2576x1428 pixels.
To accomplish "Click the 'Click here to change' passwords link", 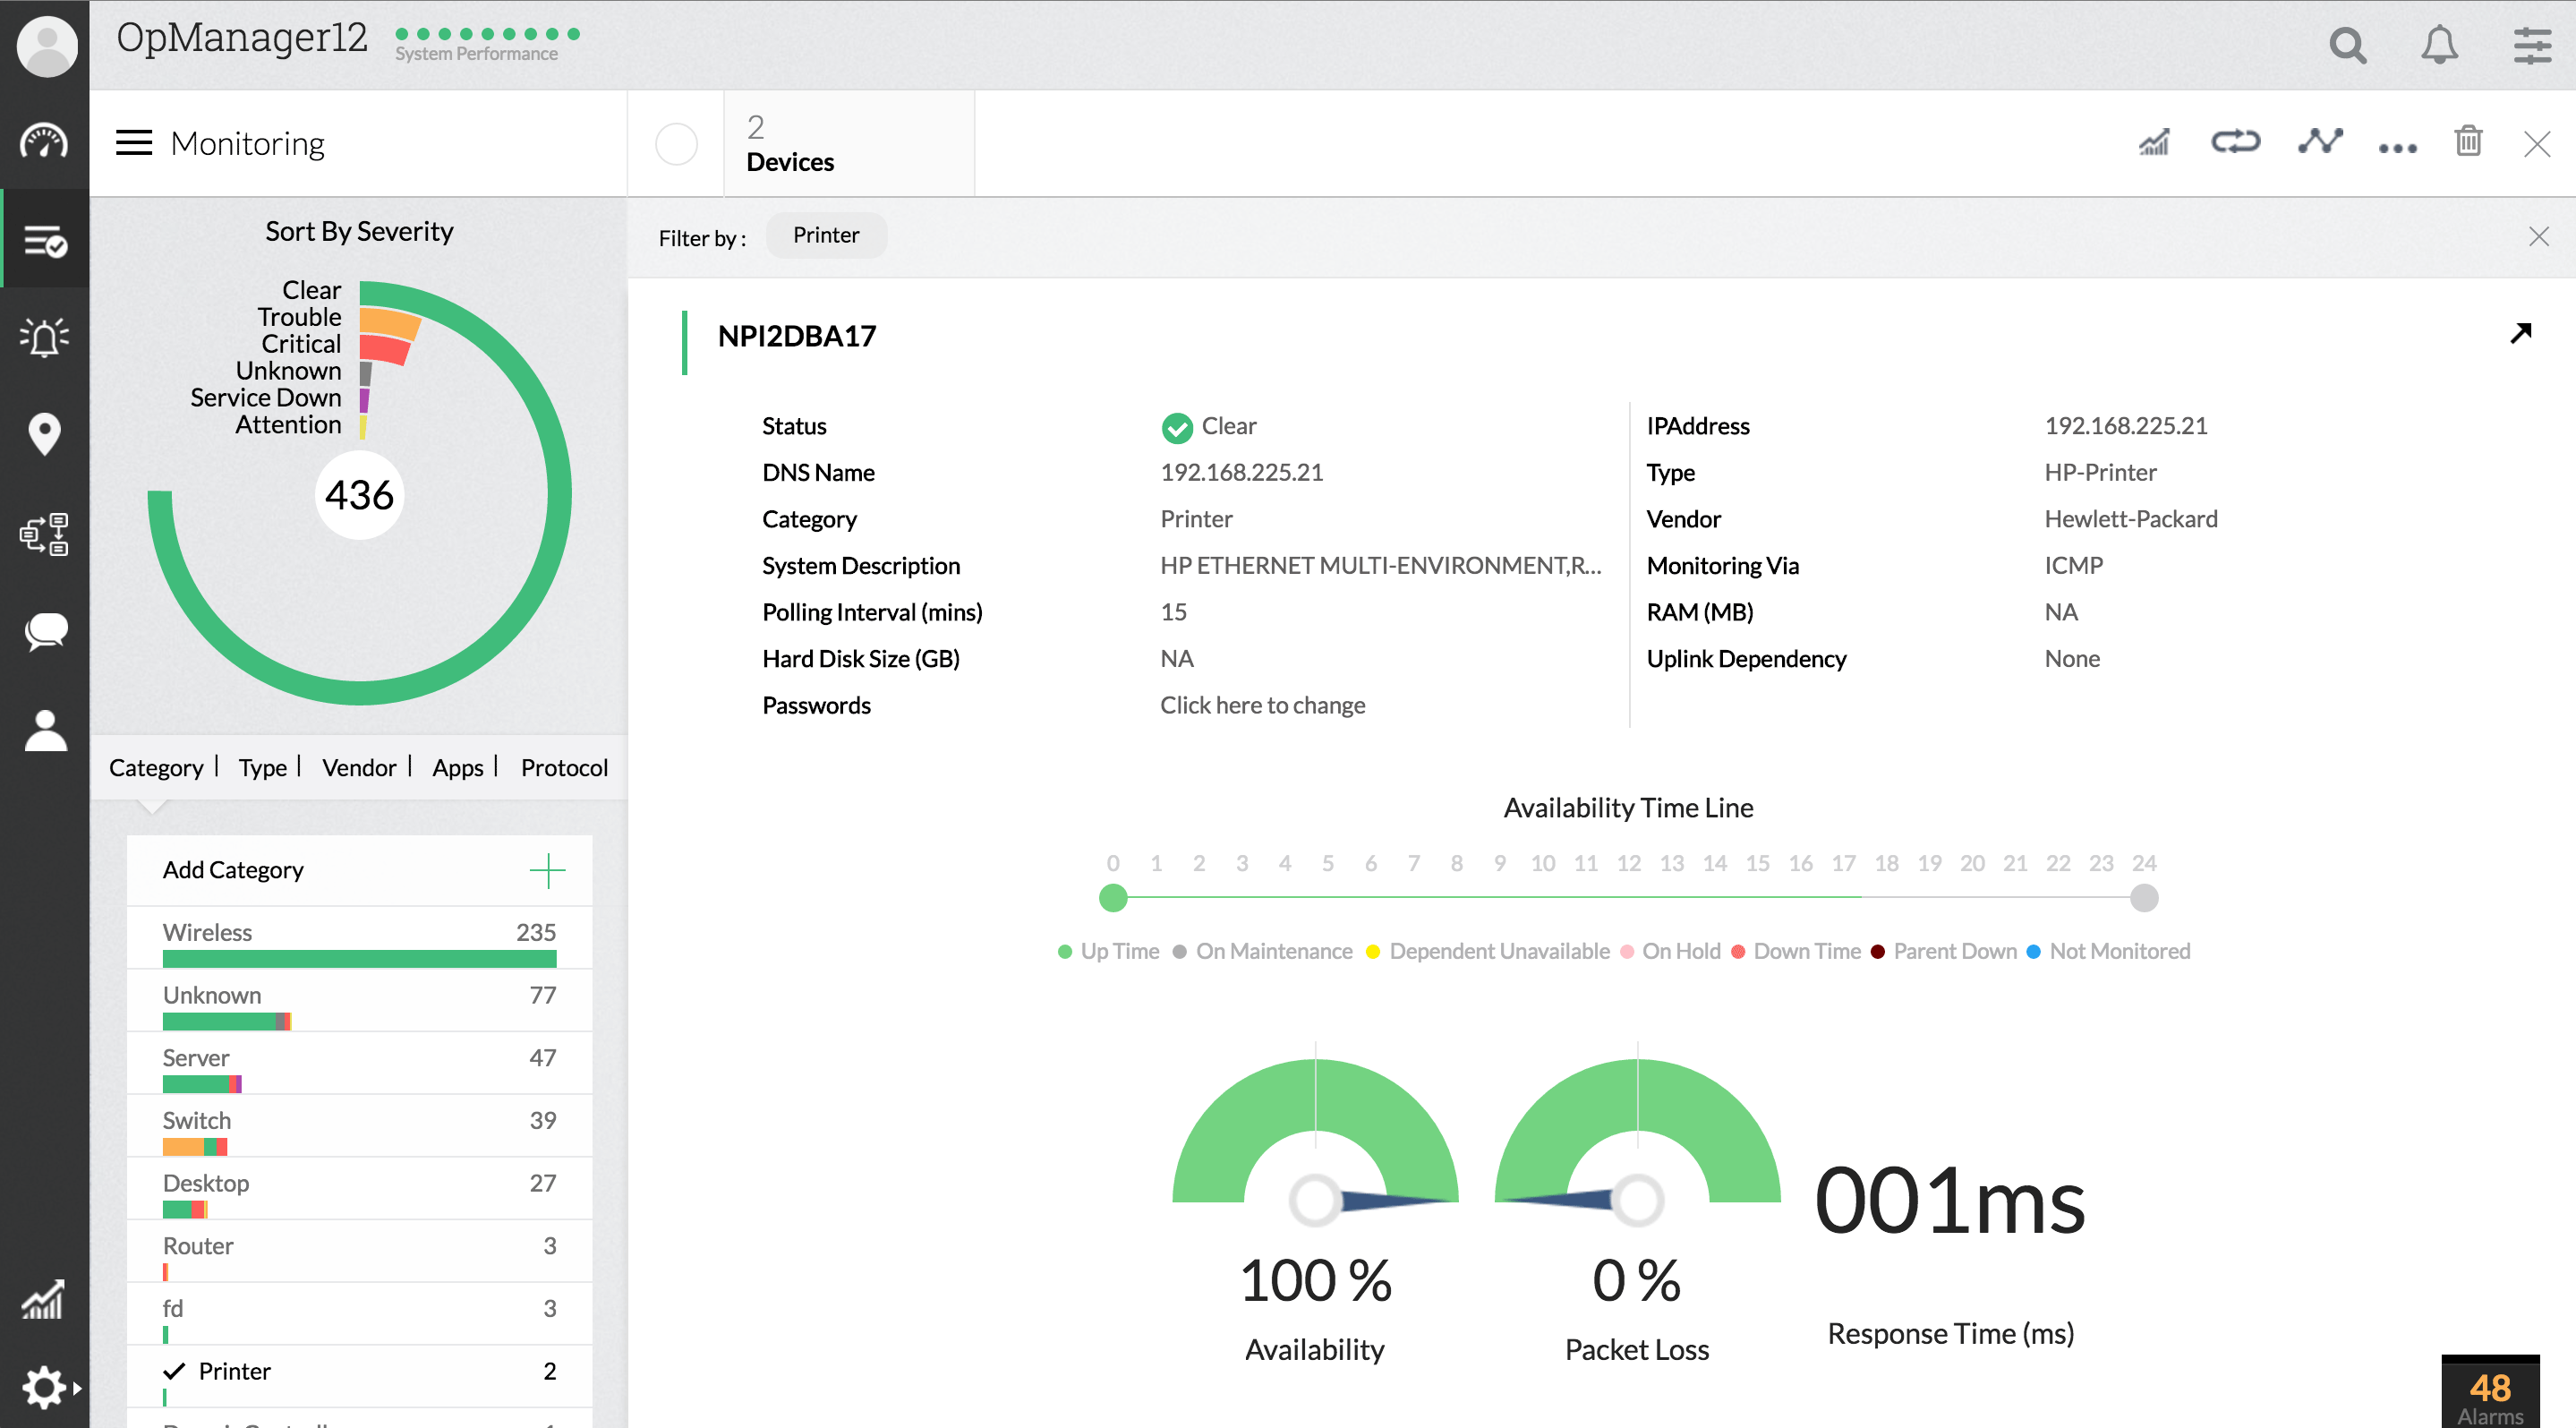I will (x=1262, y=705).
